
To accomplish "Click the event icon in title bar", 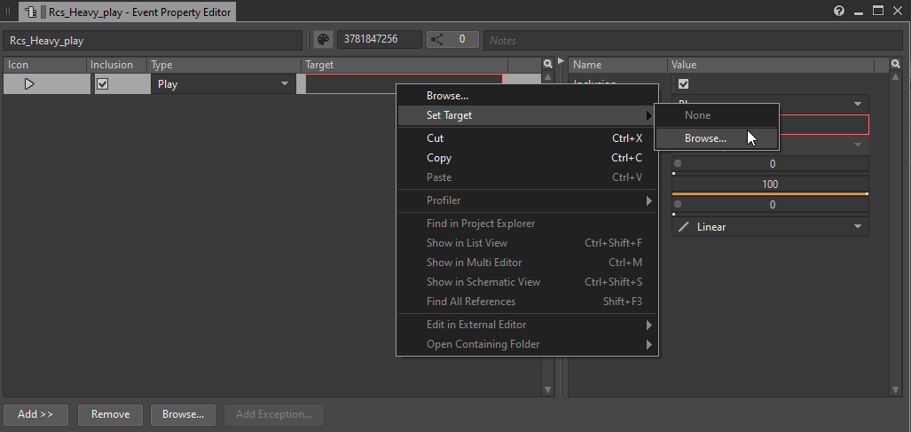I will click(30, 12).
